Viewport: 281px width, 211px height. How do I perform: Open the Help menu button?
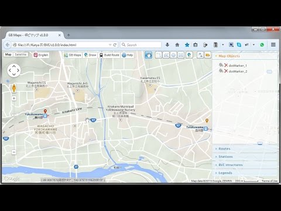[x=128, y=55]
